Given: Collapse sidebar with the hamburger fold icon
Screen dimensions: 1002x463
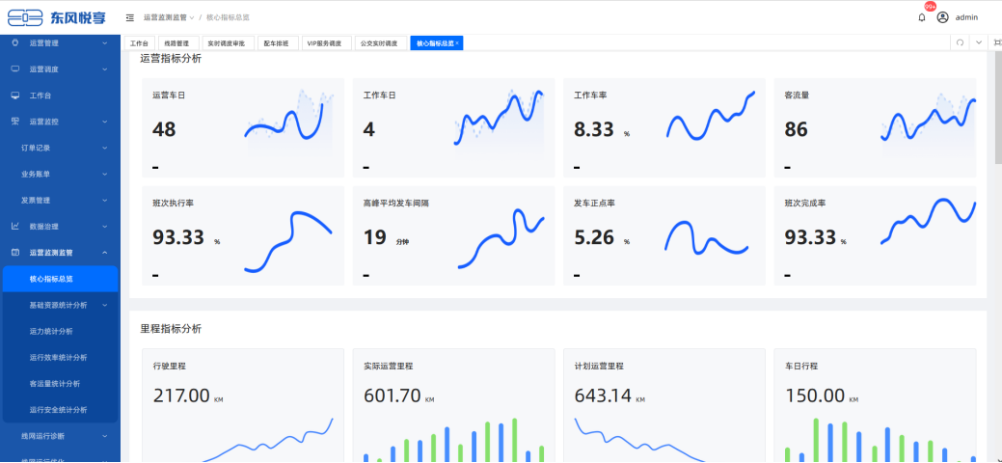Looking at the screenshot, I should (130, 17).
